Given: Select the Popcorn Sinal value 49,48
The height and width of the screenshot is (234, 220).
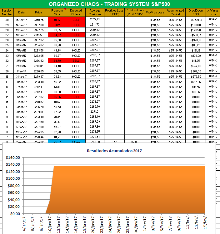Looking at the screenshot, I should pos(57,50).
